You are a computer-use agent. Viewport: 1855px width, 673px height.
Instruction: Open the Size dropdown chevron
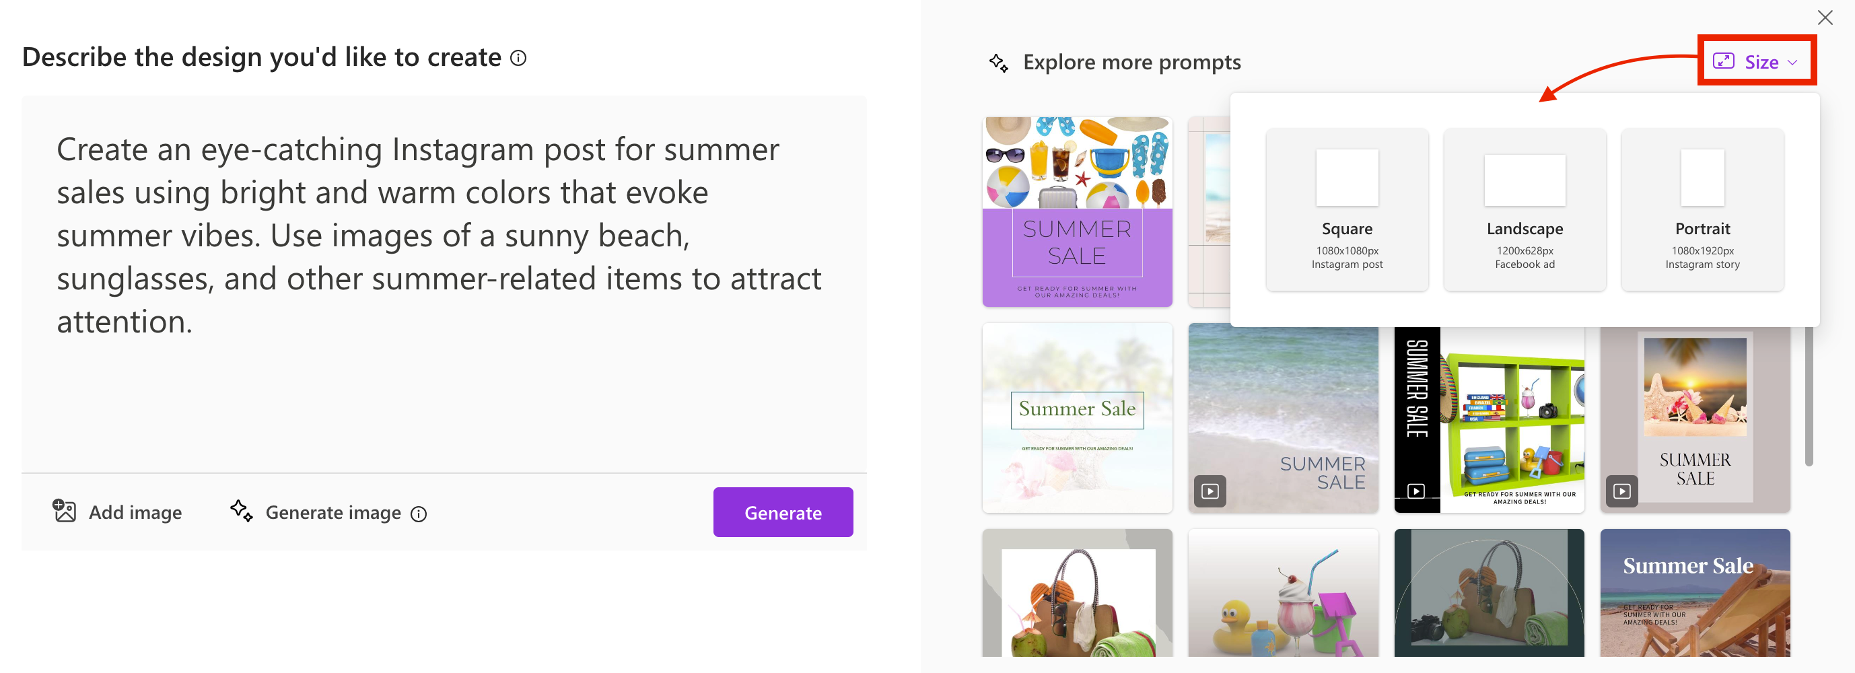point(1792,63)
